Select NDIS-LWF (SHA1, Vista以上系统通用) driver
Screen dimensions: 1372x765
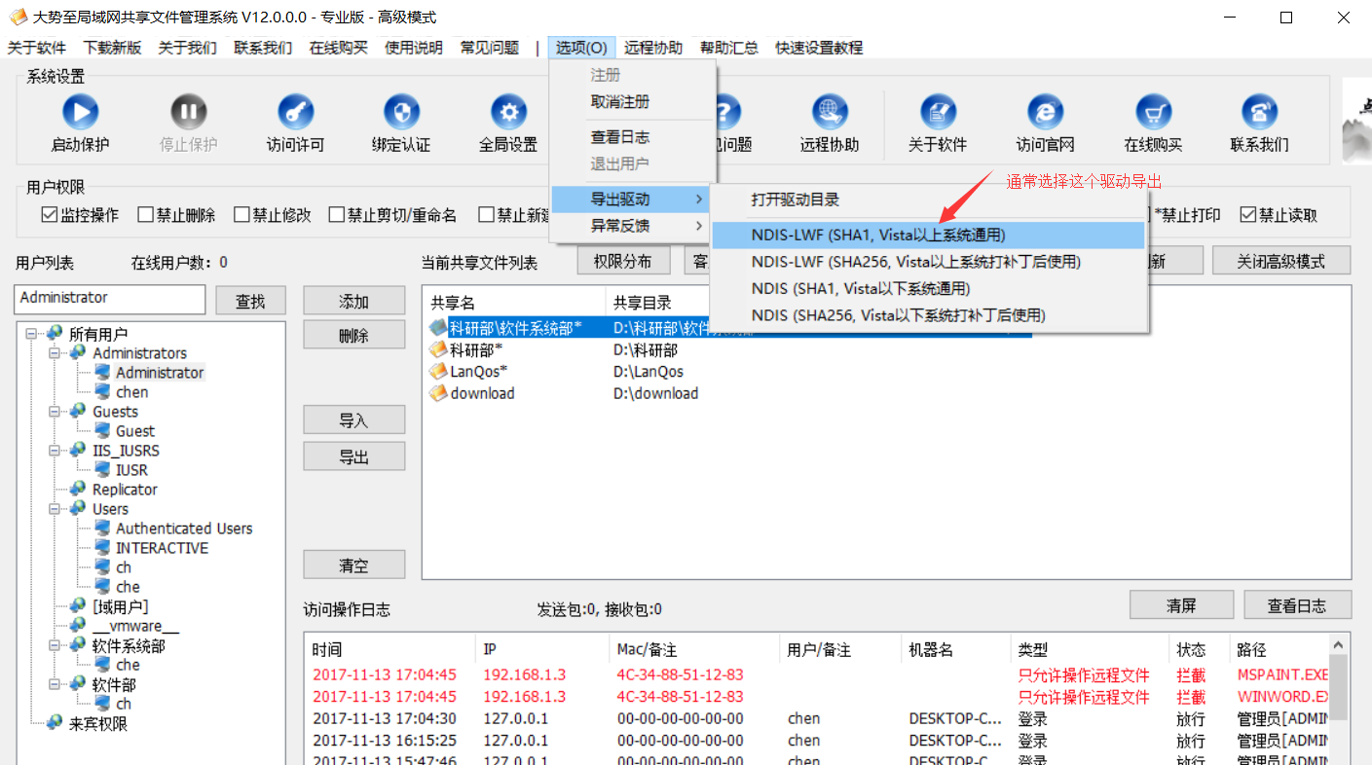(928, 235)
